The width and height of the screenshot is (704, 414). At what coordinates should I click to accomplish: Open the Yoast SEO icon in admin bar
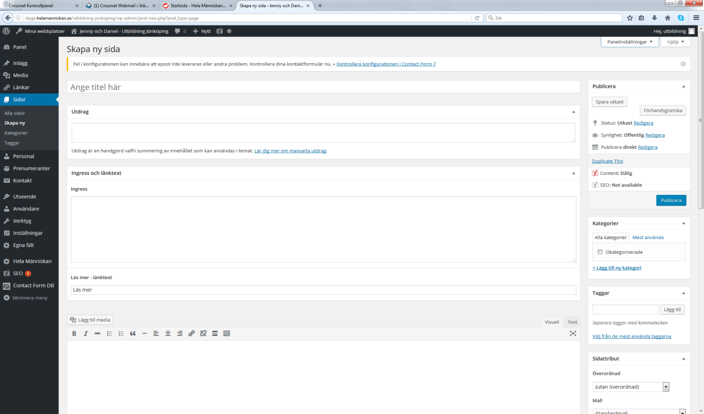[x=220, y=31]
